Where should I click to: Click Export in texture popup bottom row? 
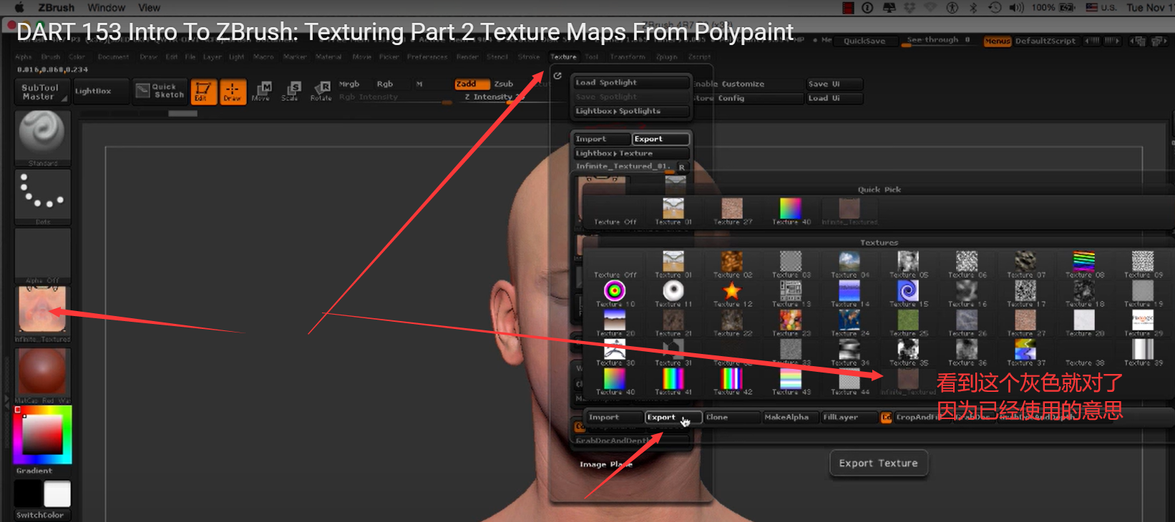point(673,418)
